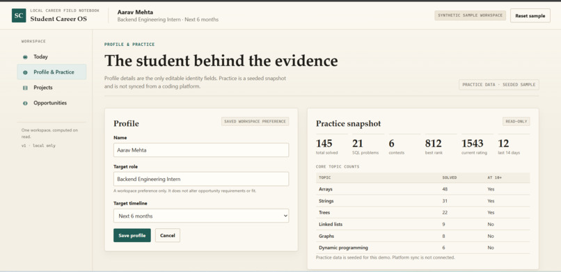Viewport: 561px width, 272px height.
Task: Click the Trees solved count 22
Action: point(445,212)
